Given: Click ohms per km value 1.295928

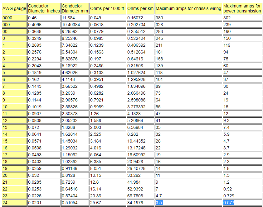Looking at the screenshot, I should click(140, 79).
